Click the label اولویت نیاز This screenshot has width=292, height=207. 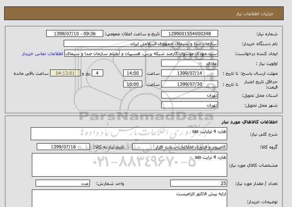(267, 63)
